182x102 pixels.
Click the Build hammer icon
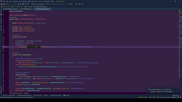point(15,4)
